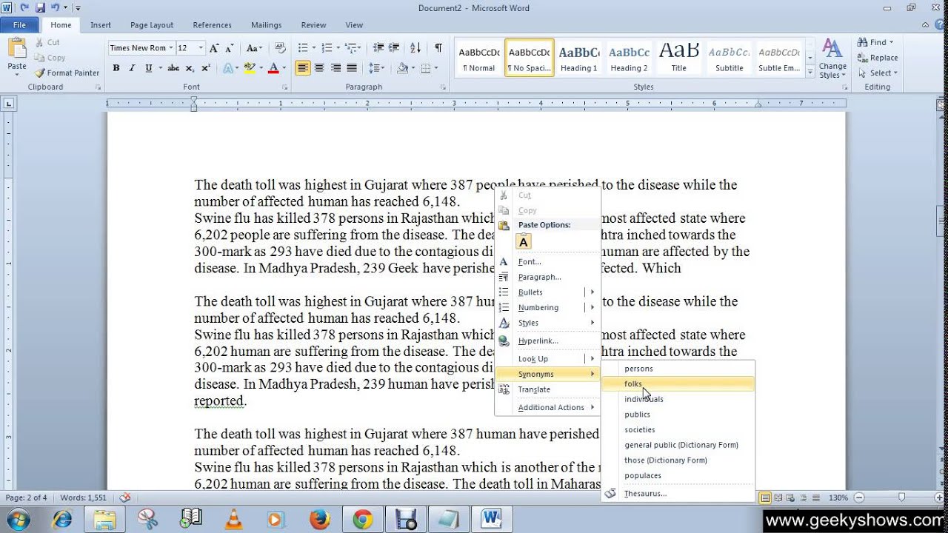
Task: Open Clipboard pane launcher
Action: click(x=99, y=87)
